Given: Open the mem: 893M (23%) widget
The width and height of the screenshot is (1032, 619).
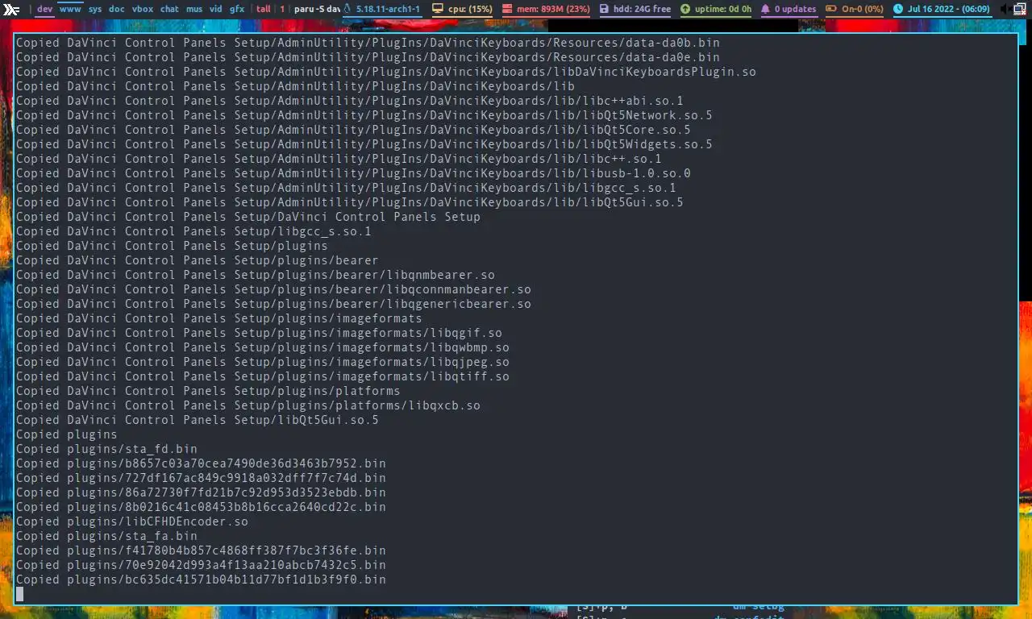Looking at the screenshot, I should (553, 10).
